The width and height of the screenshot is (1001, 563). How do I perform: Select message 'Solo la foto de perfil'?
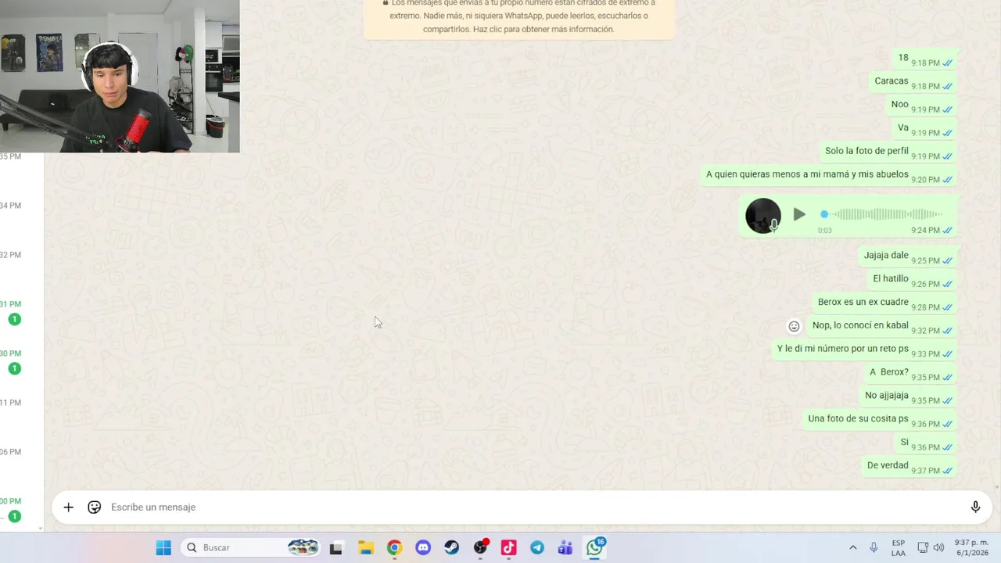pos(866,151)
